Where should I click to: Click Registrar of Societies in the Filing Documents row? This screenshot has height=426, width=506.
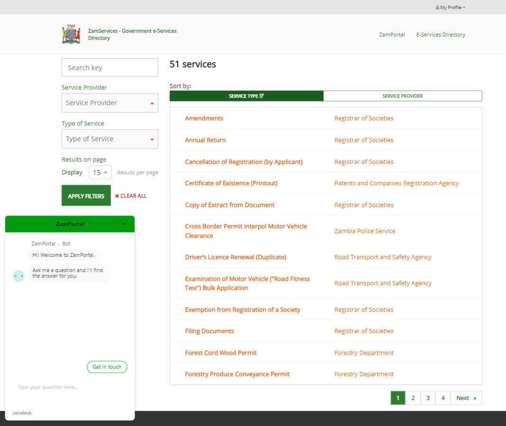point(364,331)
